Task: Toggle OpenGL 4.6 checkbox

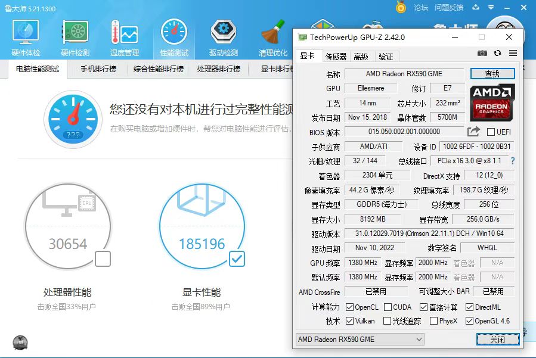Action: coord(469,320)
